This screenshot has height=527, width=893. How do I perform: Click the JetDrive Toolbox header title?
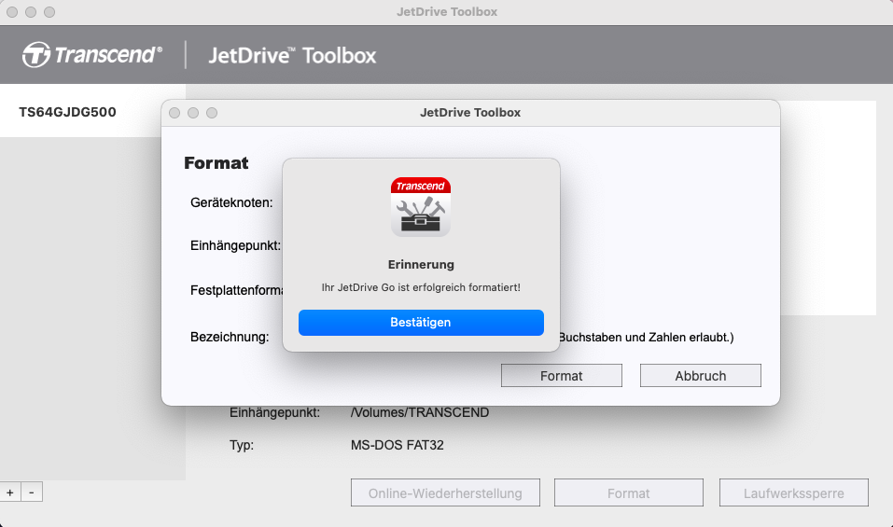tap(292, 55)
